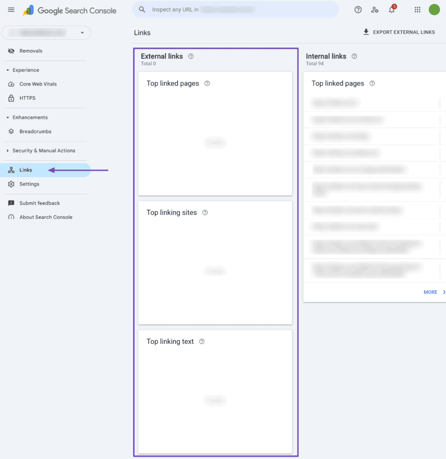Open the property selector dropdown
Viewport: 446px width, 459px height.
82,32
